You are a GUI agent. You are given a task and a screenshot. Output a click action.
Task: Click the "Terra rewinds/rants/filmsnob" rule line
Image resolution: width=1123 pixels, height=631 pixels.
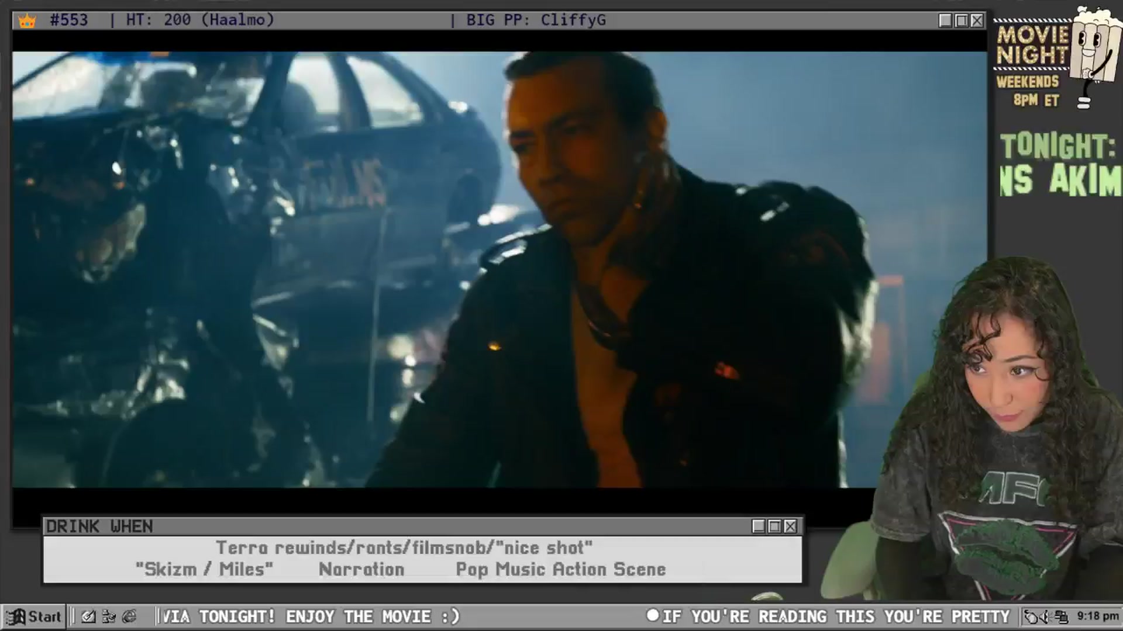(x=404, y=548)
